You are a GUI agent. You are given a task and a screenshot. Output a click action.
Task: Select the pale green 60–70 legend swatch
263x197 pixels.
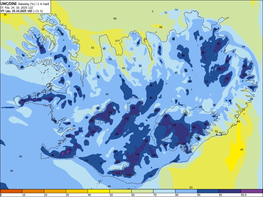coord(142,191)
